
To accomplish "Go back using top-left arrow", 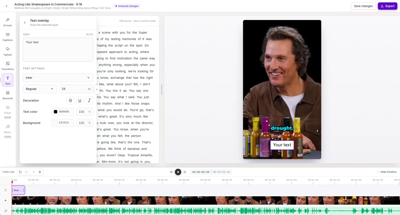I will pos(6,6).
